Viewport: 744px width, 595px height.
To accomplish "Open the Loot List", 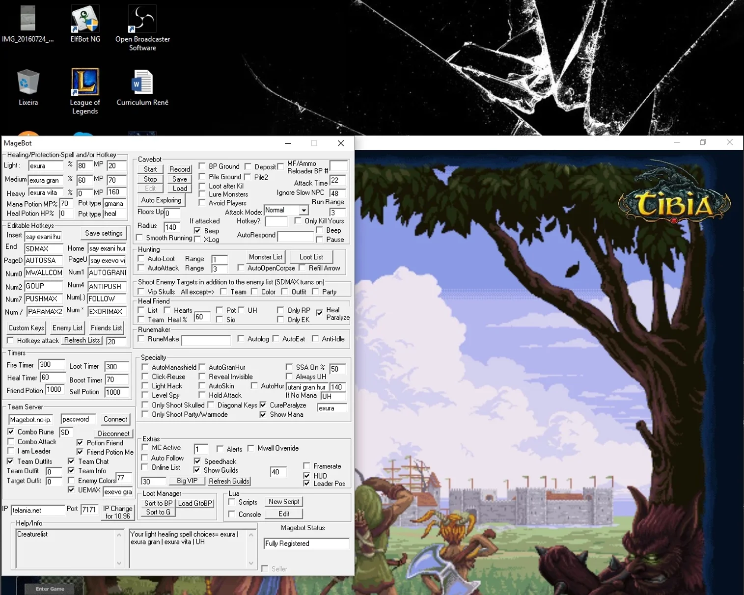I will tap(311, 257).
